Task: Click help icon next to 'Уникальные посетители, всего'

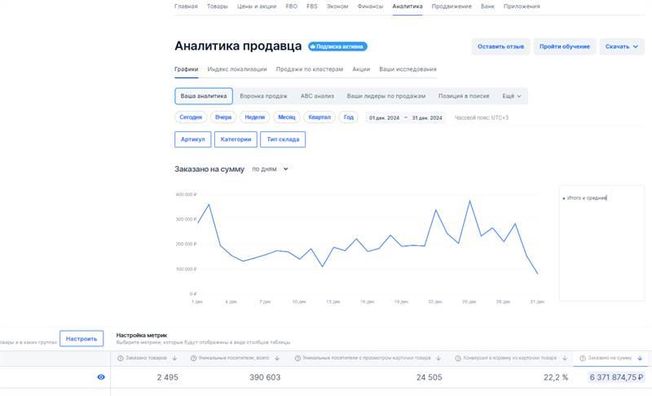Action: pos(194,359)
